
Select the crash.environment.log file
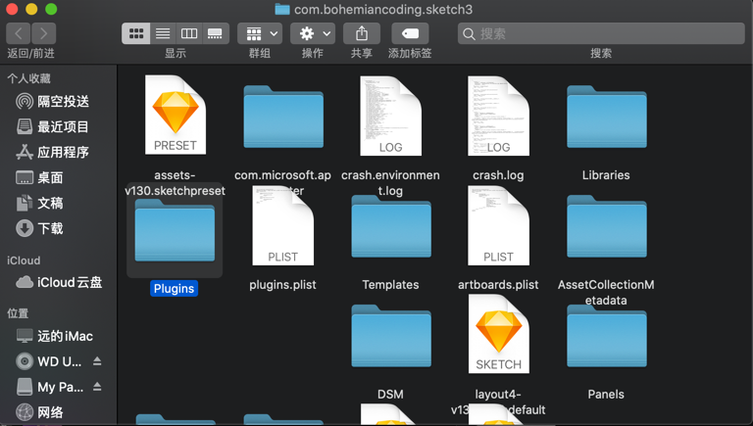[x=391, y=116]
